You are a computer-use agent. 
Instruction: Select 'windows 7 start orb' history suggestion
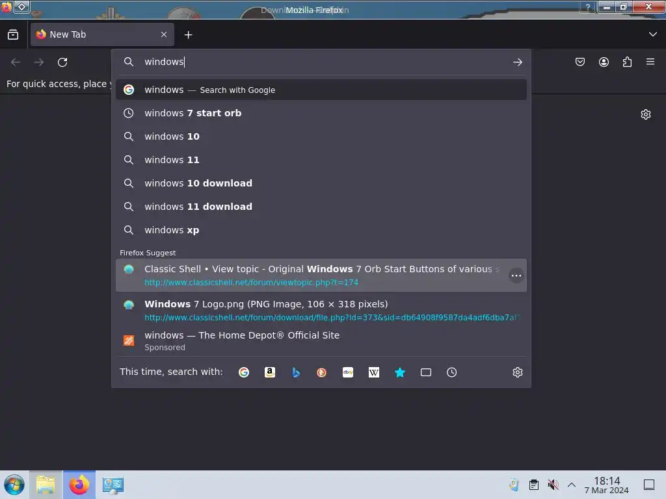321,113
